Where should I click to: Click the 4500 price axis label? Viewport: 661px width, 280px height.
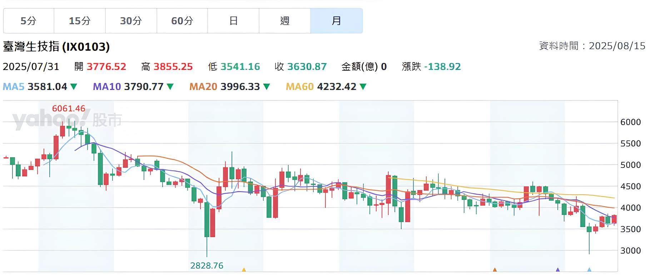point(631,186)
